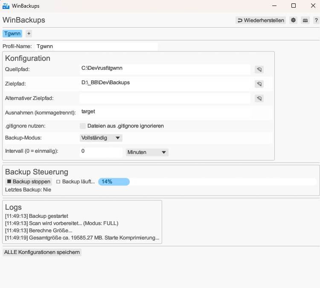
Task: Click the question mark help button
Action: click(316, 20)
